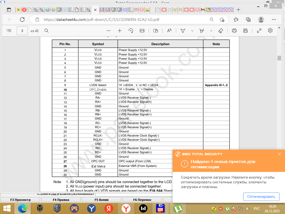Open the PDF table of contents panel
This screenshot has width=285, height=214.
9,31
